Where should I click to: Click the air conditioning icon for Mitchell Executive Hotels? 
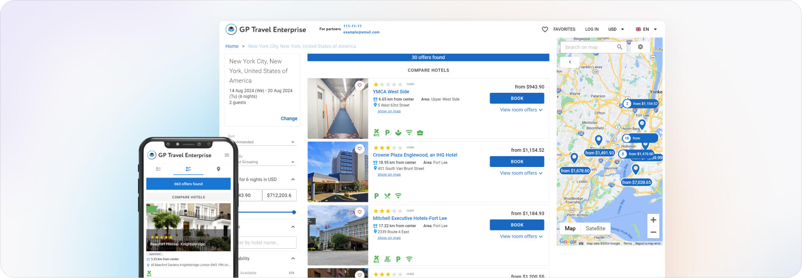click(x=376, y=259)
